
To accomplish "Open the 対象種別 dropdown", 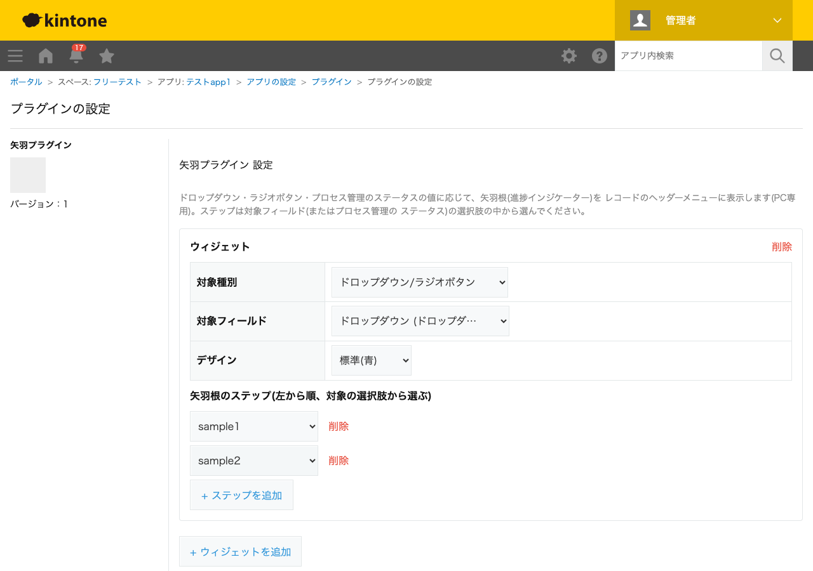I will [420, 282].
